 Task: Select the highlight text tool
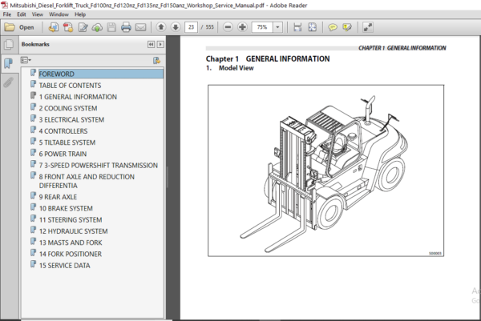click(347, 27)
